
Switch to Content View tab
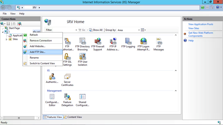pos(73,117)
